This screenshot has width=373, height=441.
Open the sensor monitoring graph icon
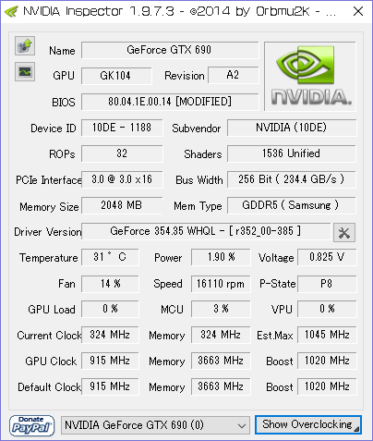click(25, 72)
